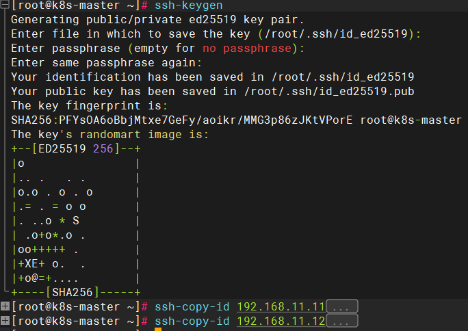468x331 pixels.
Task: Click the orange cursor at the bottom prompt
Action: (x=158, y=329)
